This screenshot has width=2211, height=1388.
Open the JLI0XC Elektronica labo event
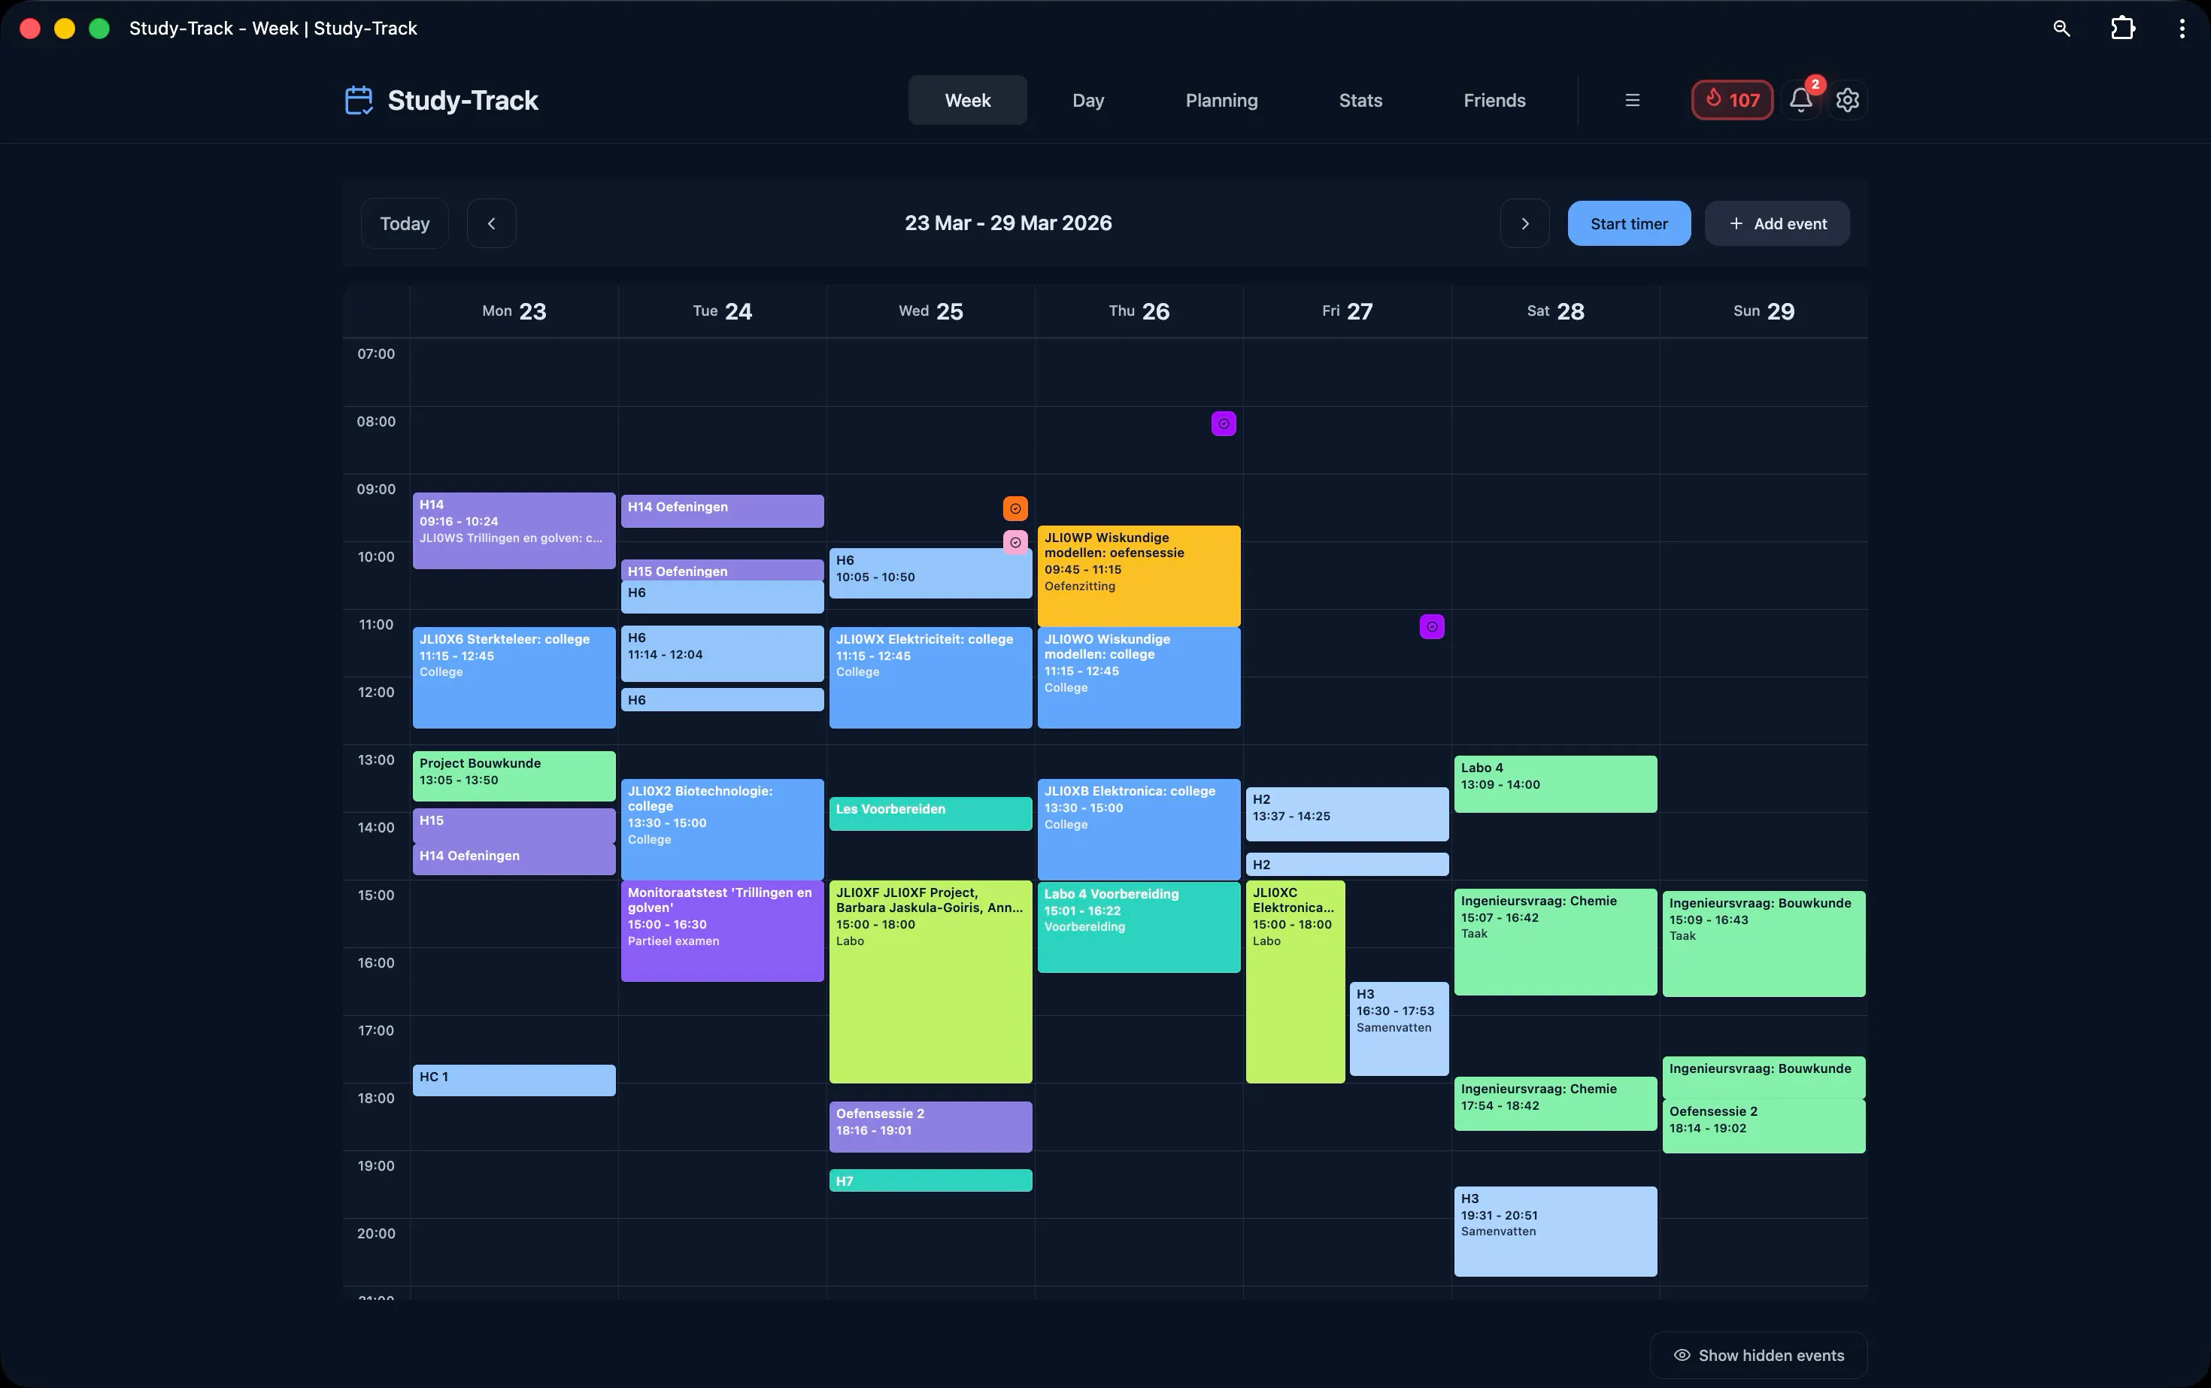click(x=1295, y=981)
